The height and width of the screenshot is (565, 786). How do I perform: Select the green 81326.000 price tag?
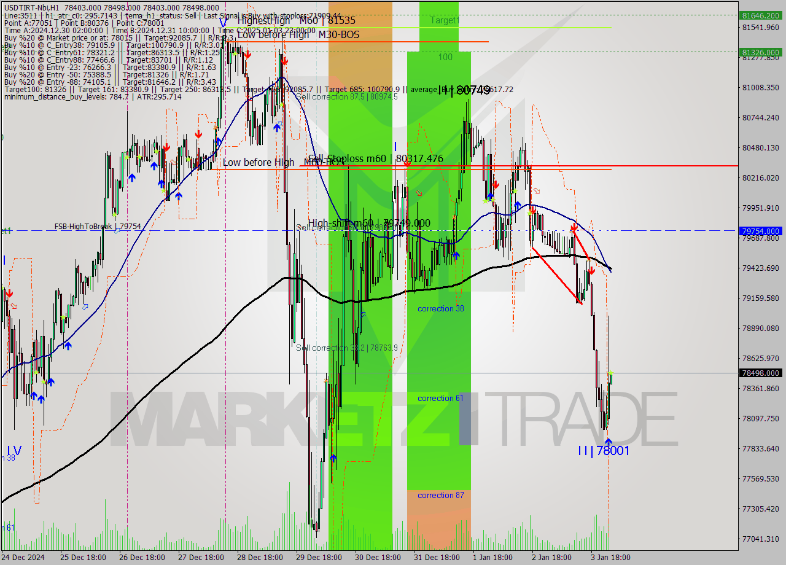(x=761, y=52)
